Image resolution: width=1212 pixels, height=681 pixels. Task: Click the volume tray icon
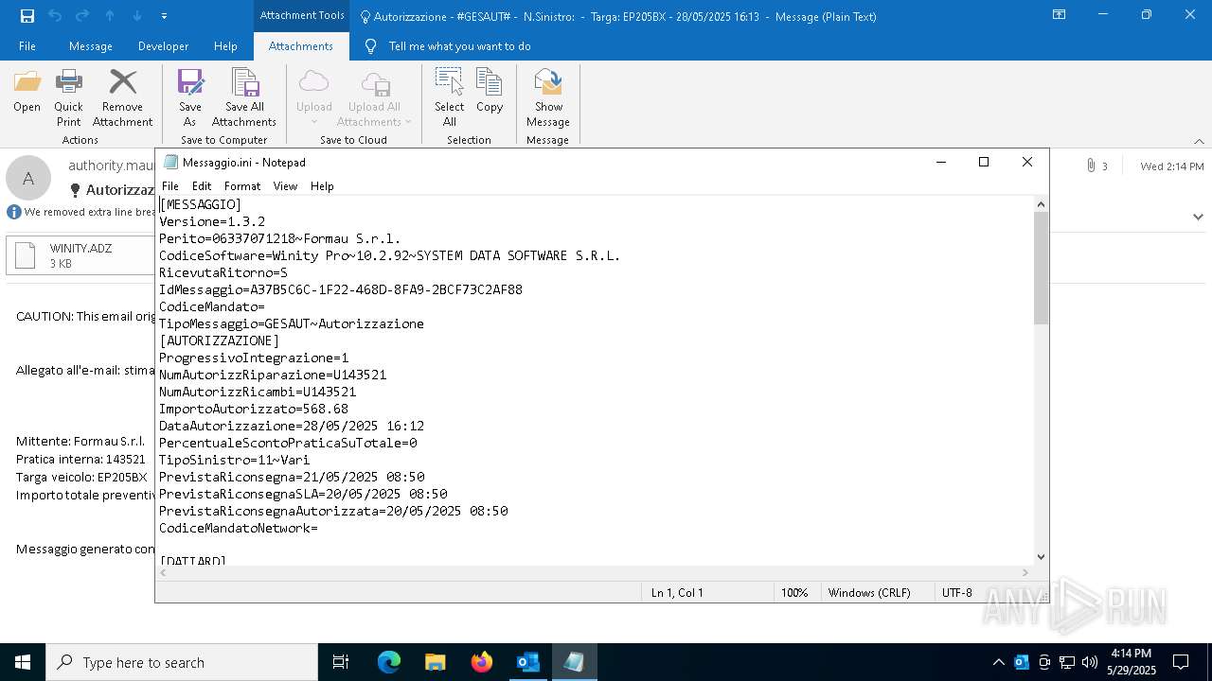tap(1089, 662)
